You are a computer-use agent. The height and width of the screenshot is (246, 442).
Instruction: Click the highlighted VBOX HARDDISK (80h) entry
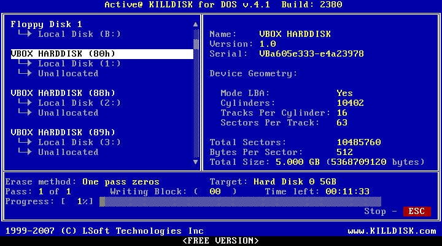pos(63,54)
